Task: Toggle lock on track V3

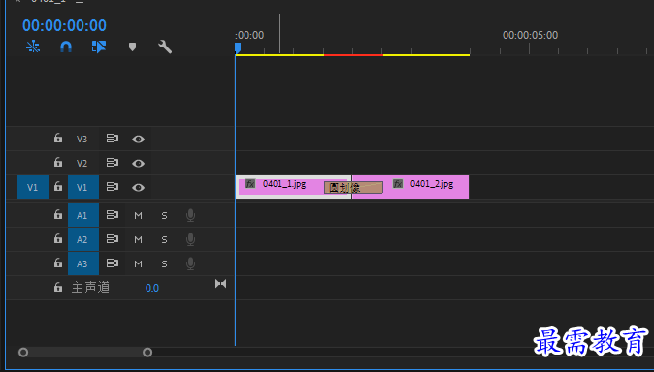Action: pyautogui.click(x=58, y=139)
